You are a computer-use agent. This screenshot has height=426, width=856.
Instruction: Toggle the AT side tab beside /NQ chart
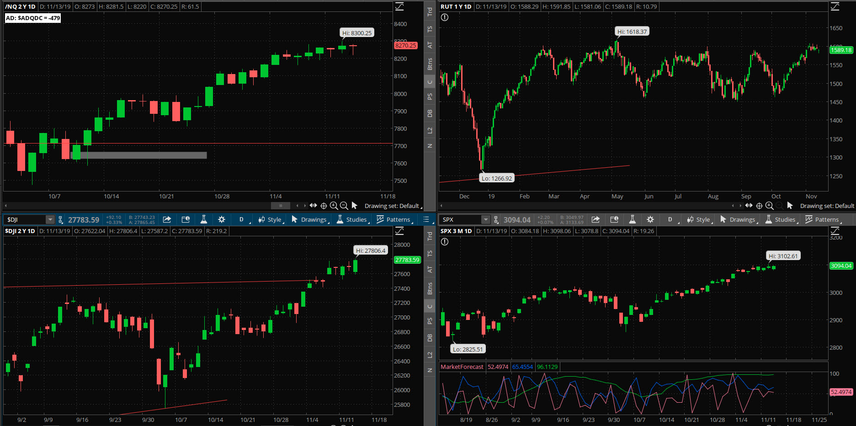[x=430, y=45]
